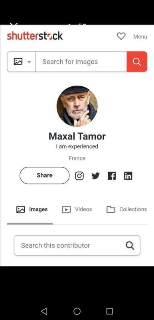Switch to the Collections tab
The image size is (154, 320).
126,209
